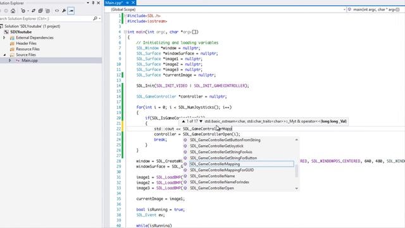Click the Pending Changes Filter icon
This screenshot has height=228, width=405.
click(x=23, y=11)
